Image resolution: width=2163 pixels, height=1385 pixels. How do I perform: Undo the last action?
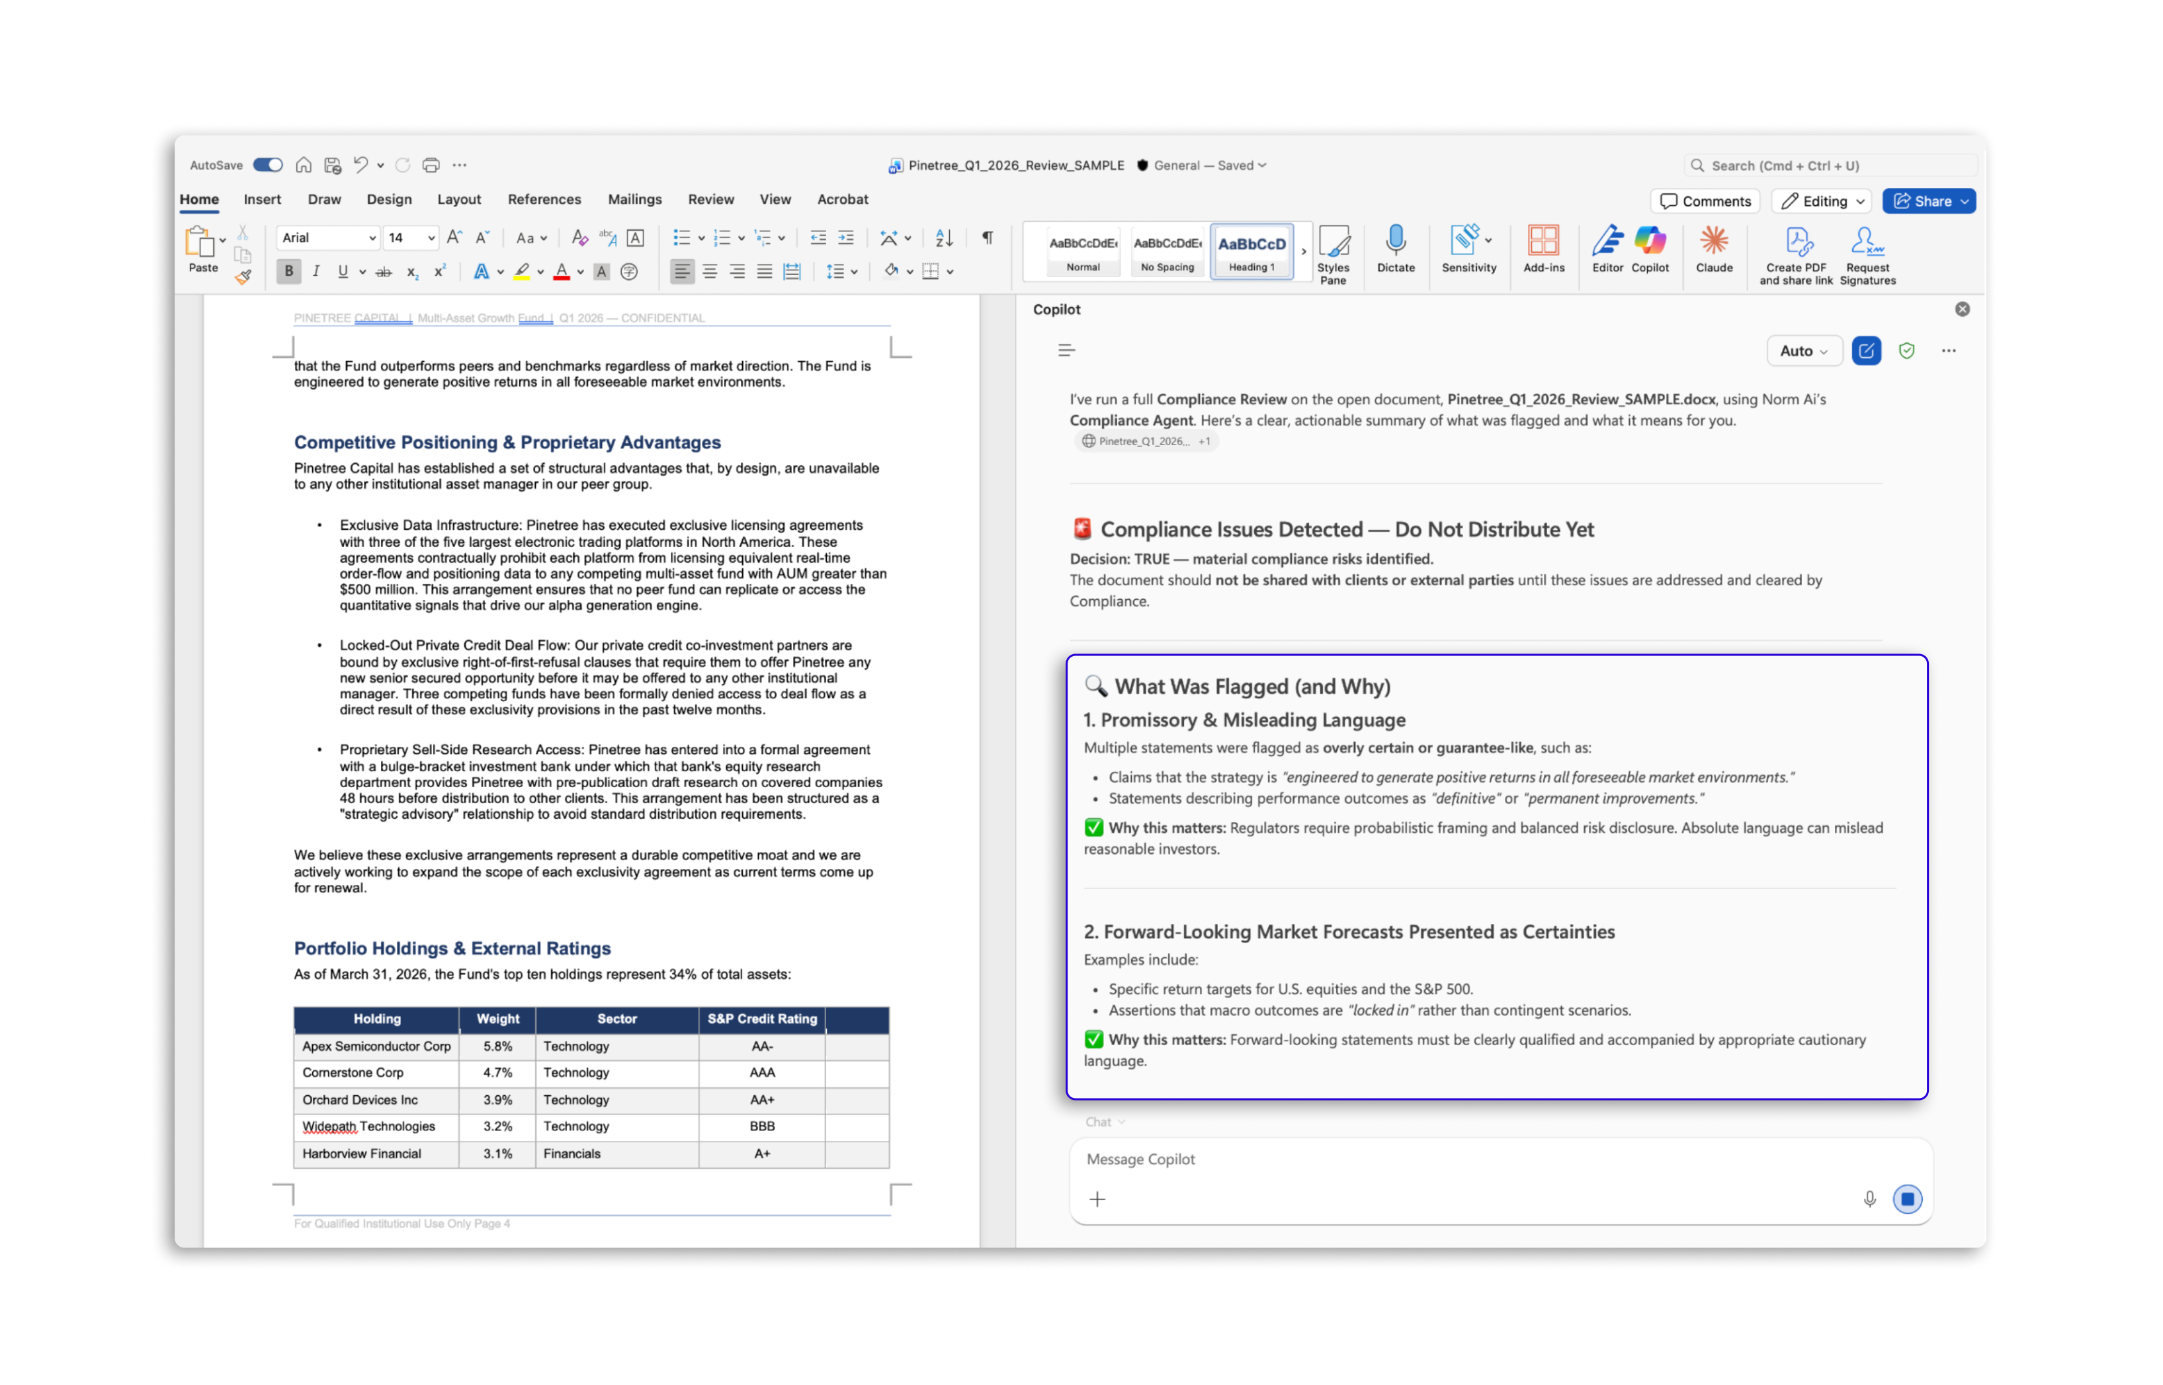[360, 165]
